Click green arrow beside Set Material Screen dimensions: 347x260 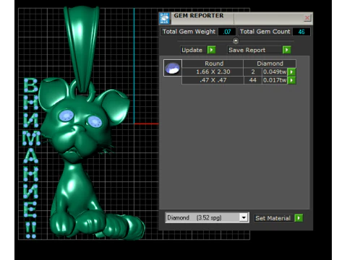299,218
